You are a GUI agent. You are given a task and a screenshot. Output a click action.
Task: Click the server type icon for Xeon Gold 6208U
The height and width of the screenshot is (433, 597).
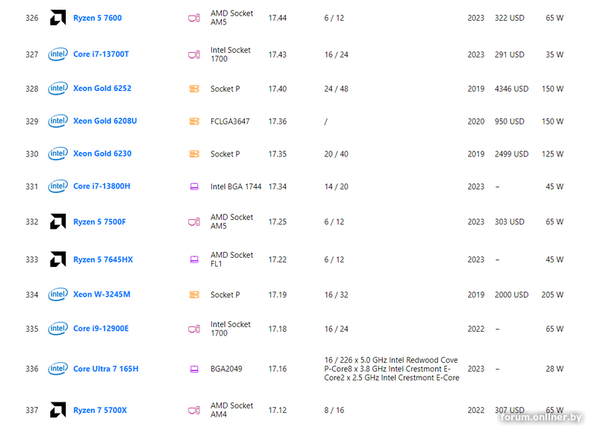tap(194, 121)
